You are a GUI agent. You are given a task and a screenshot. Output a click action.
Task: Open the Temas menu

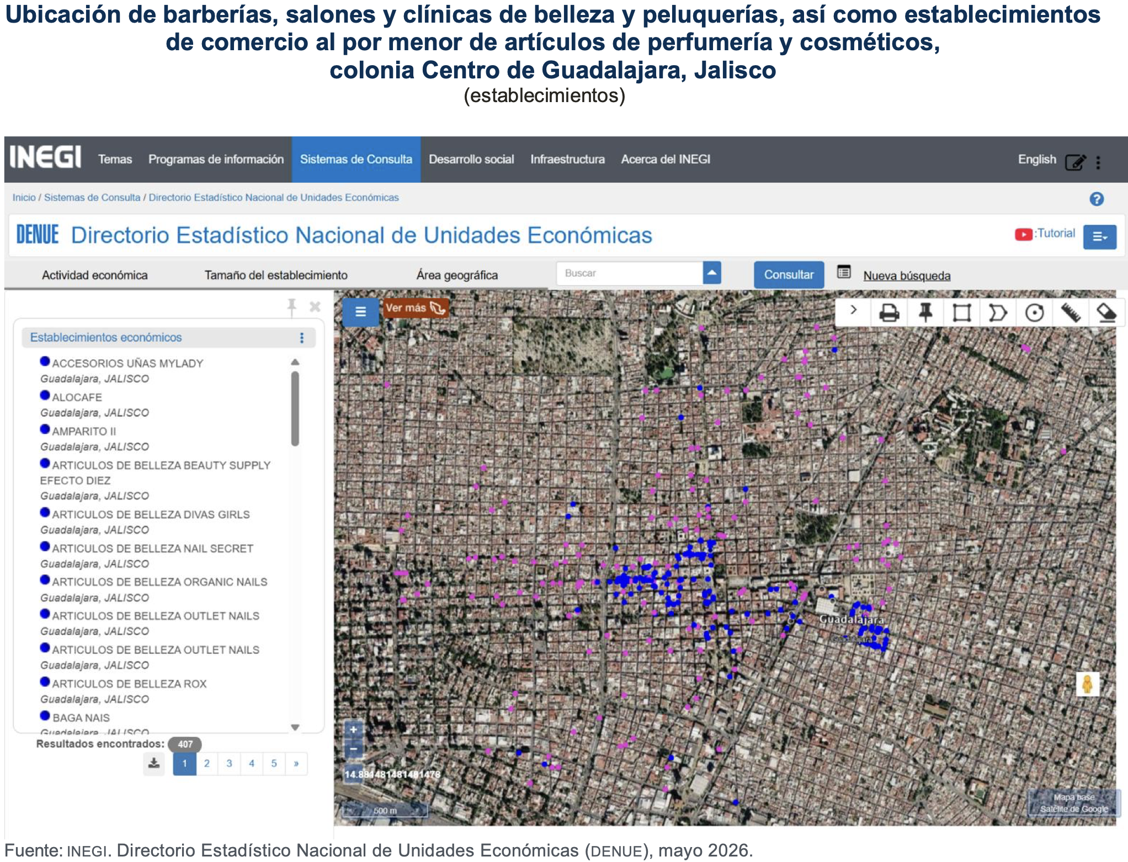(x=115, y=159)
